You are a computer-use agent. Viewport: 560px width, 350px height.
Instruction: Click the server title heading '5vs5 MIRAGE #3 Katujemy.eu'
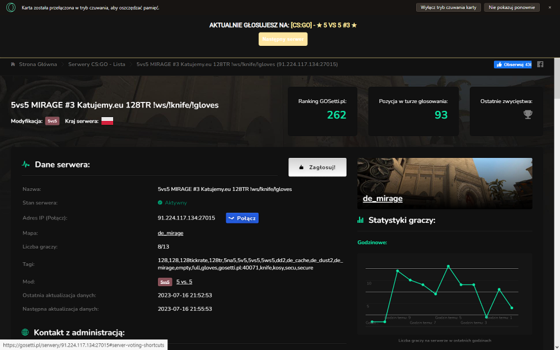(x=115, y=105)
